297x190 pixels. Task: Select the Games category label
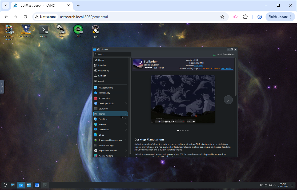[x=102, y=114]
